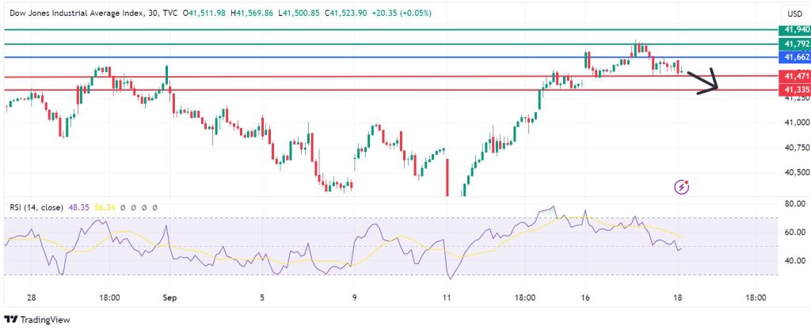
Task: Click the 41,000 price axis label
Action: 797,123
